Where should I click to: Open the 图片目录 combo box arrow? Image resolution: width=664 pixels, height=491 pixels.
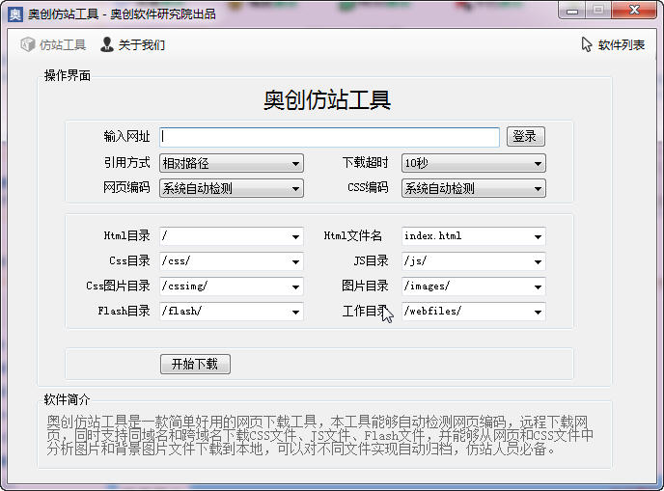537,286
